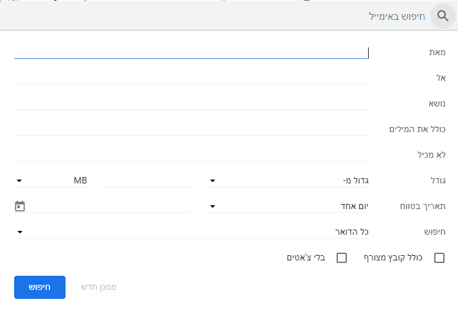This screenshot has width=458, height=313.
Task: Focus the 'מאת' sender input field
Action: pos(191,52)
